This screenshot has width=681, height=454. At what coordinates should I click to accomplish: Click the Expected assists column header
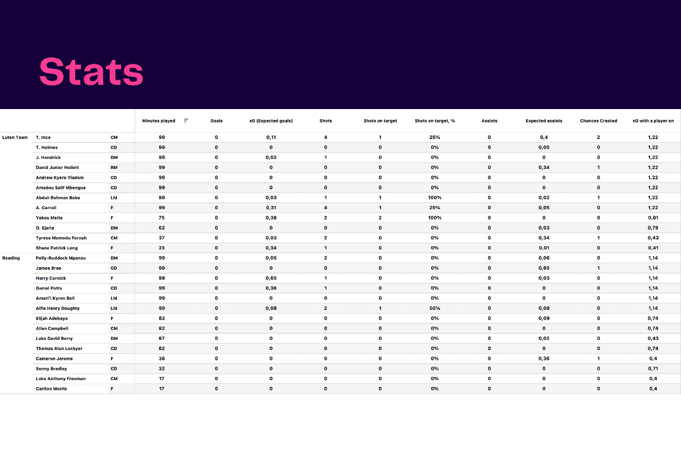pos(544,121)
